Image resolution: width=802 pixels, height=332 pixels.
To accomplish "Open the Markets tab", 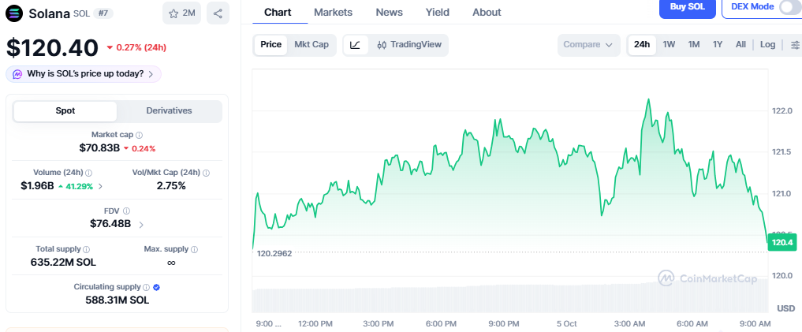I will (x=333, y=13).
